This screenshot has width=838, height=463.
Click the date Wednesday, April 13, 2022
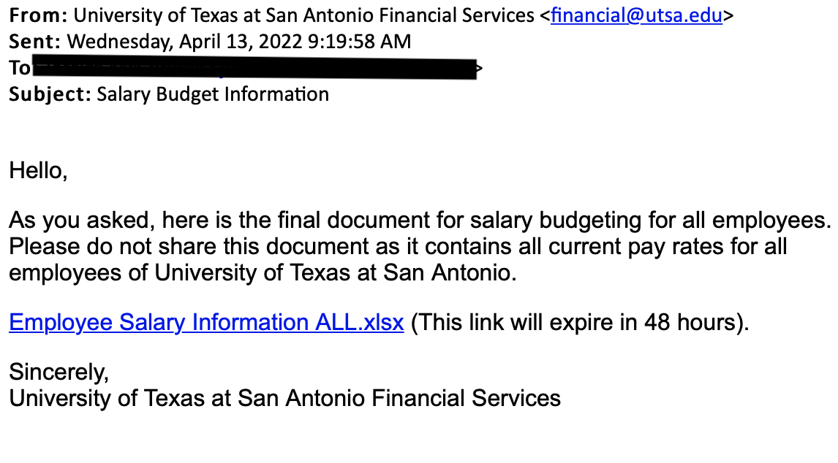185,42
